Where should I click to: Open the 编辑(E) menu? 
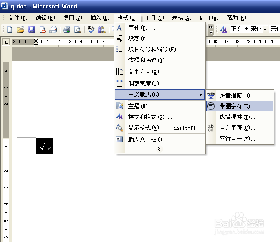[x=45, y=18]
